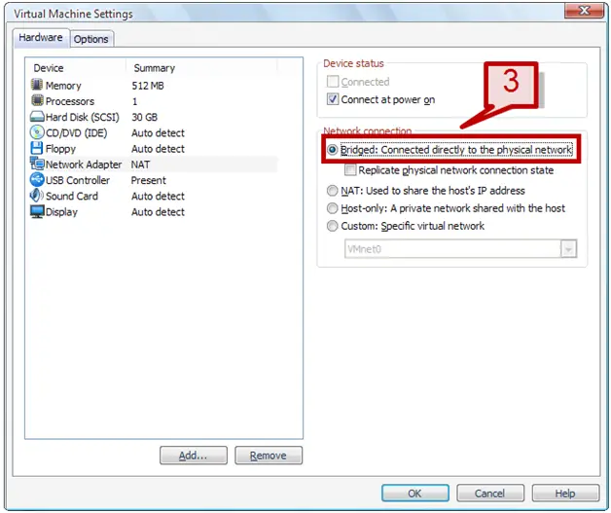611x513 pixels.
Task: Select the Network Adapter icon
Action: coord(37,164)
